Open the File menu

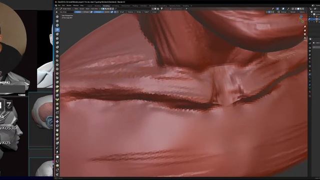click(x=59, y=5)
